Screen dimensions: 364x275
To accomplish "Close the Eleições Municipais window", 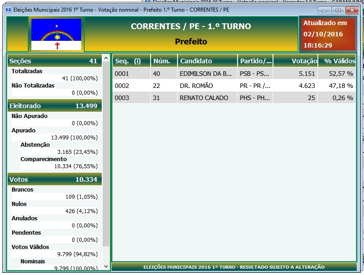I will click(352, 10).
